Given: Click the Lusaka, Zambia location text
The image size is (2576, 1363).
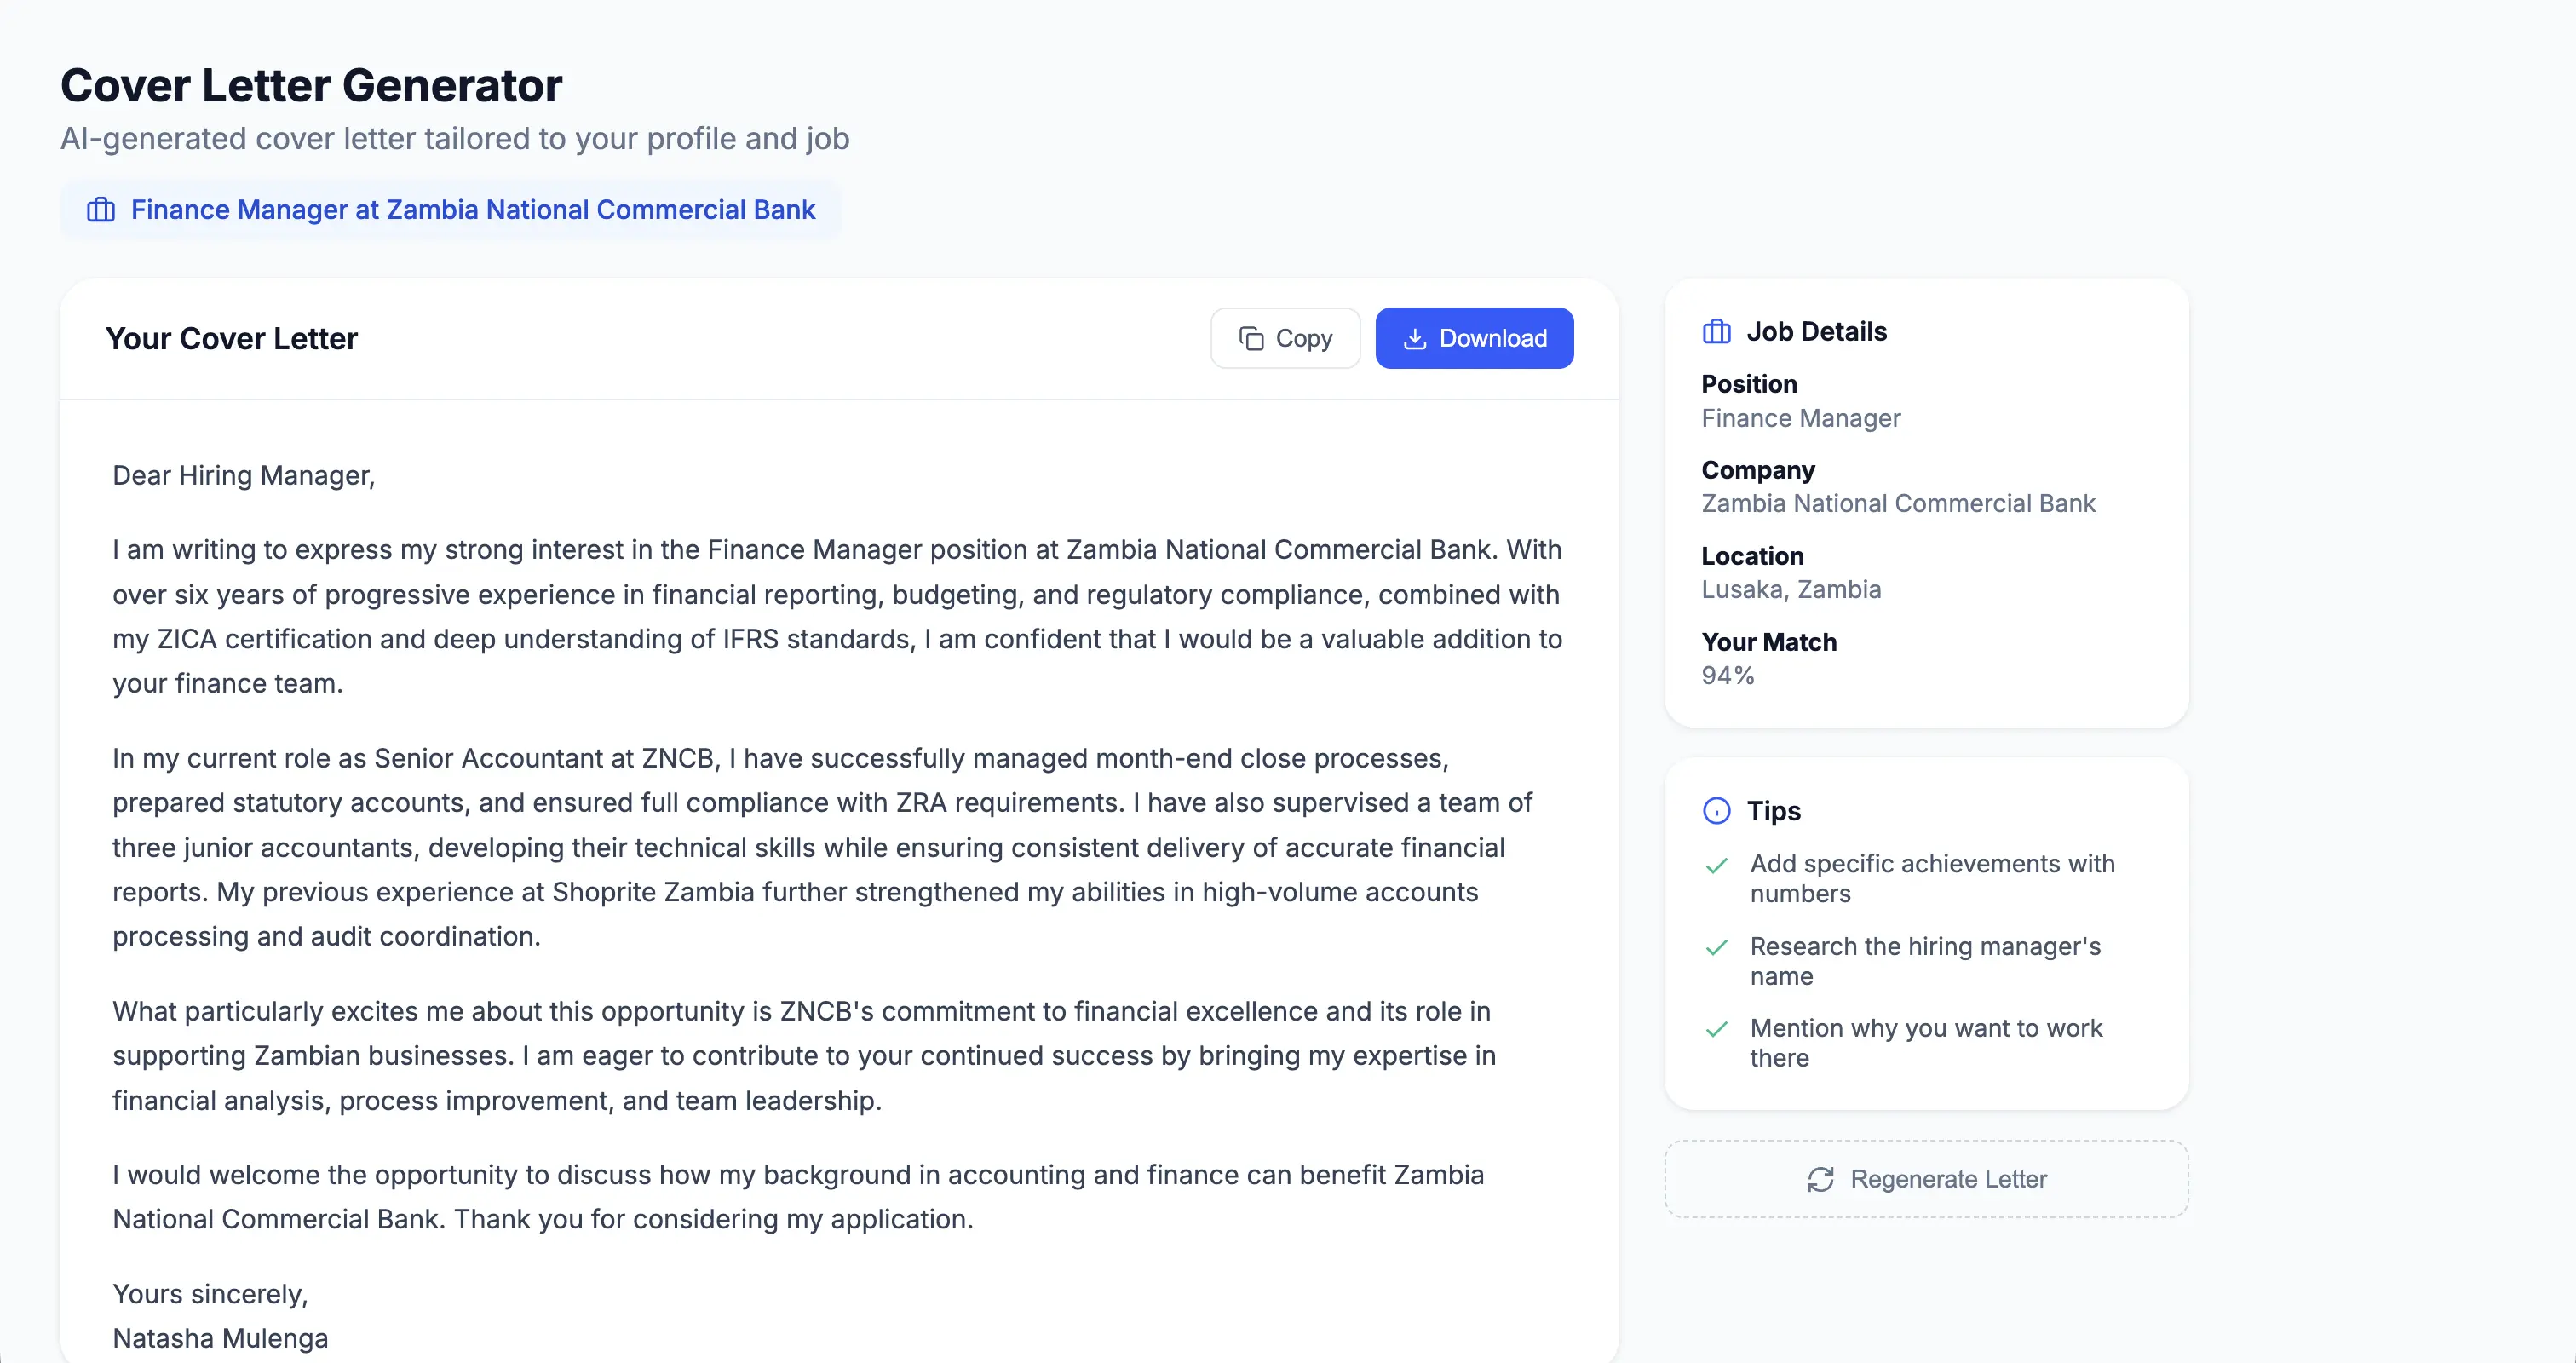Looking at the screenshot, I should [x=1791, y=590].
